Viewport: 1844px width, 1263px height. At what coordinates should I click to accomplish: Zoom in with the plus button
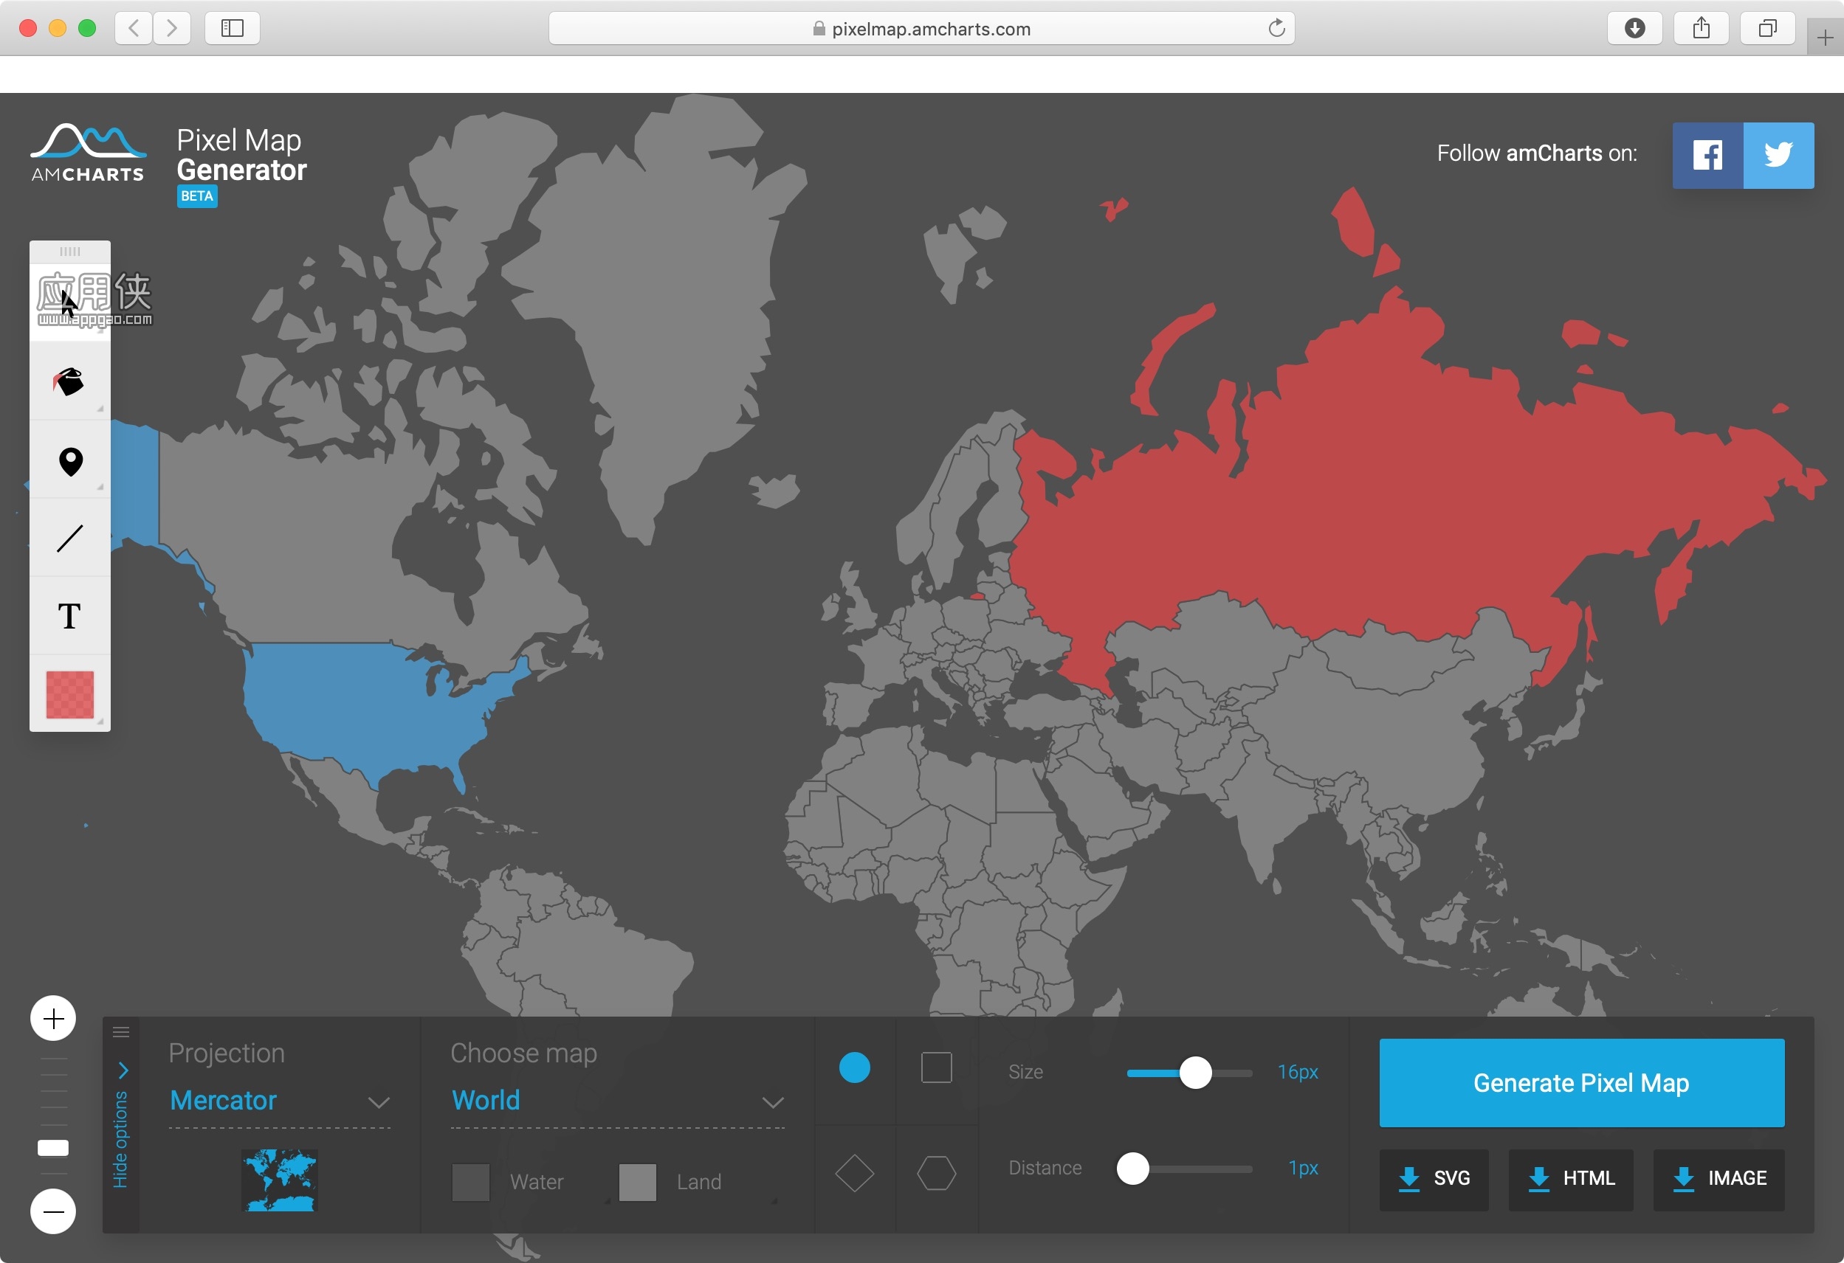[53, 1018]
